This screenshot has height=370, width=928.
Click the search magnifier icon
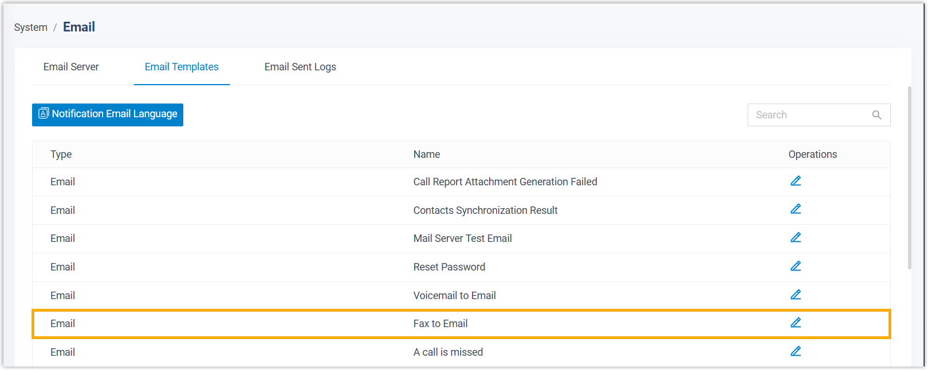pyautogui.click(x=876, y=115)
